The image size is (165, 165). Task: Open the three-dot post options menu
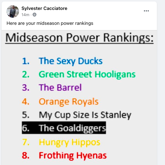coord(146,11)
